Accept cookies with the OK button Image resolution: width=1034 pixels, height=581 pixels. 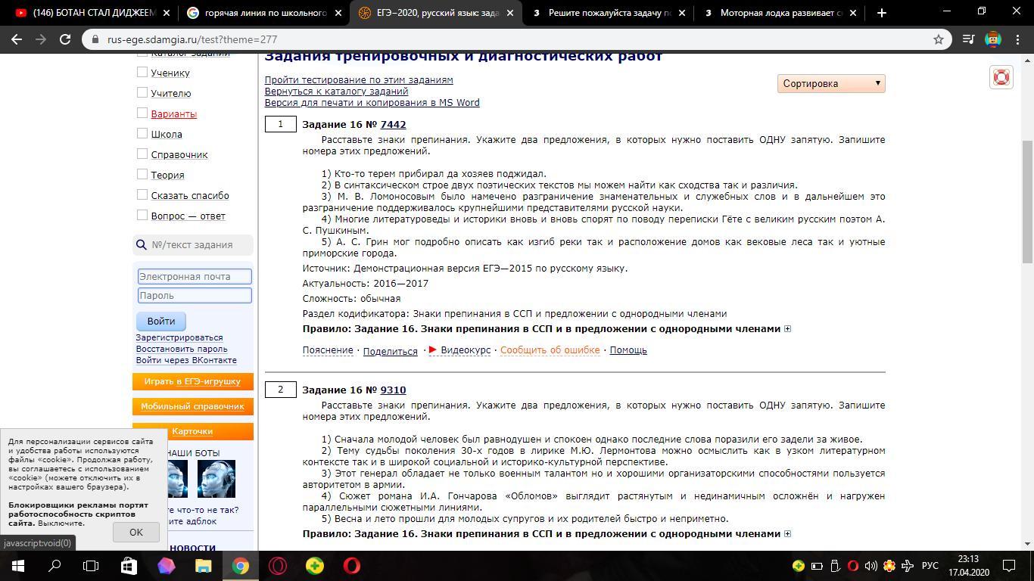coord(136,532)
